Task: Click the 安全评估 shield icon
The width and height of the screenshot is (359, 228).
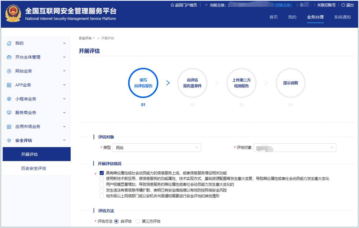Action: (x=9, y=140)
